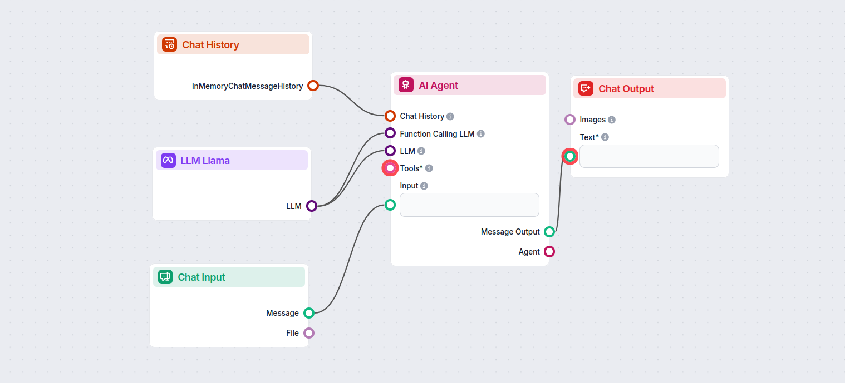Click the LLM output port on LLM Llama
The image size is (845, 383).
pyautogui.click(x=312, y=206)
